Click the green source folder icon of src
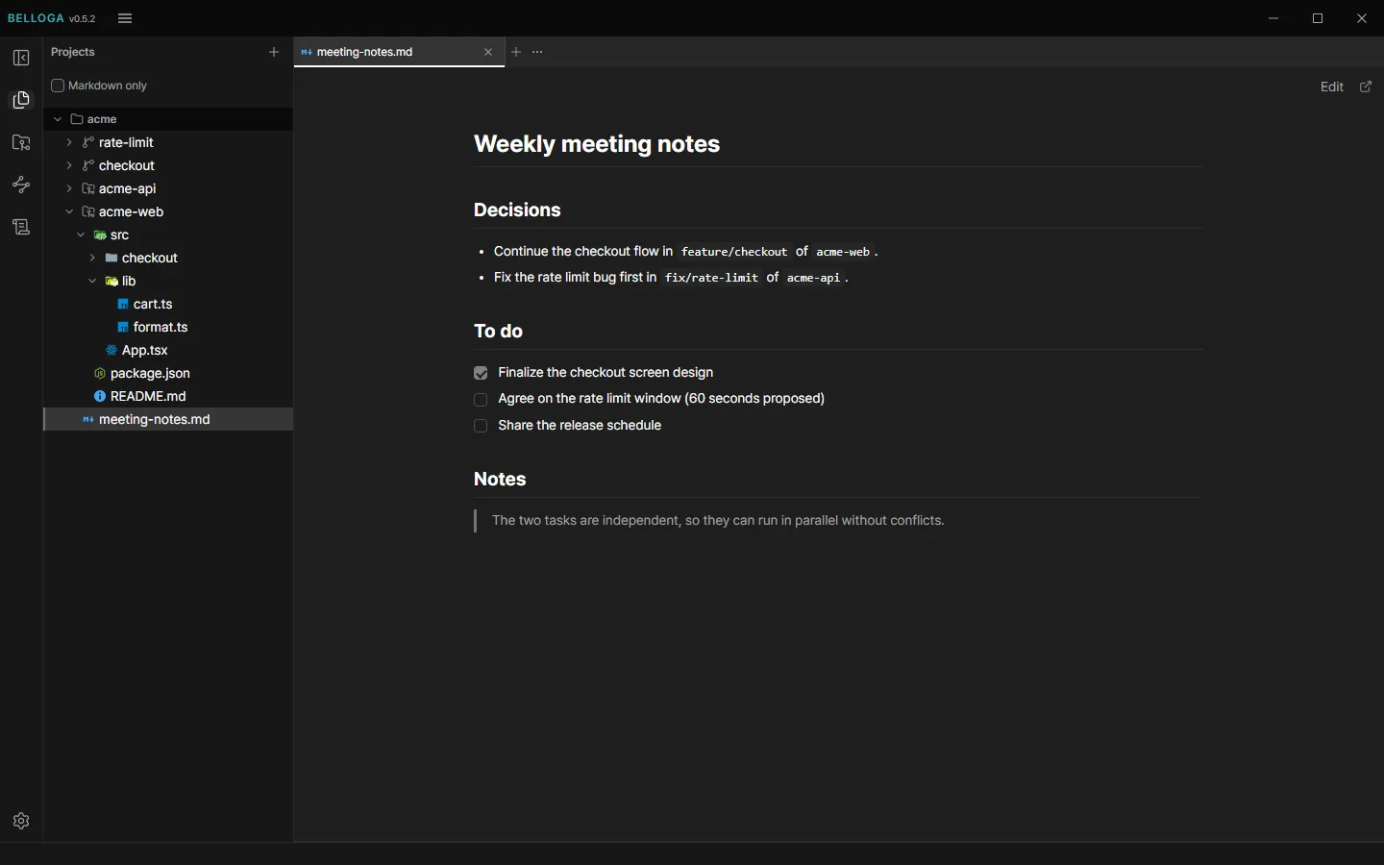Viewport: 1384px width, 865px height. pos(100,235)
